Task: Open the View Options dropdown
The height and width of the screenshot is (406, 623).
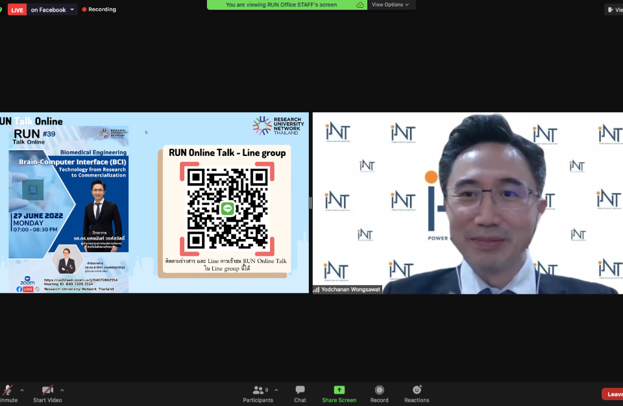Action: pos(390,5)
